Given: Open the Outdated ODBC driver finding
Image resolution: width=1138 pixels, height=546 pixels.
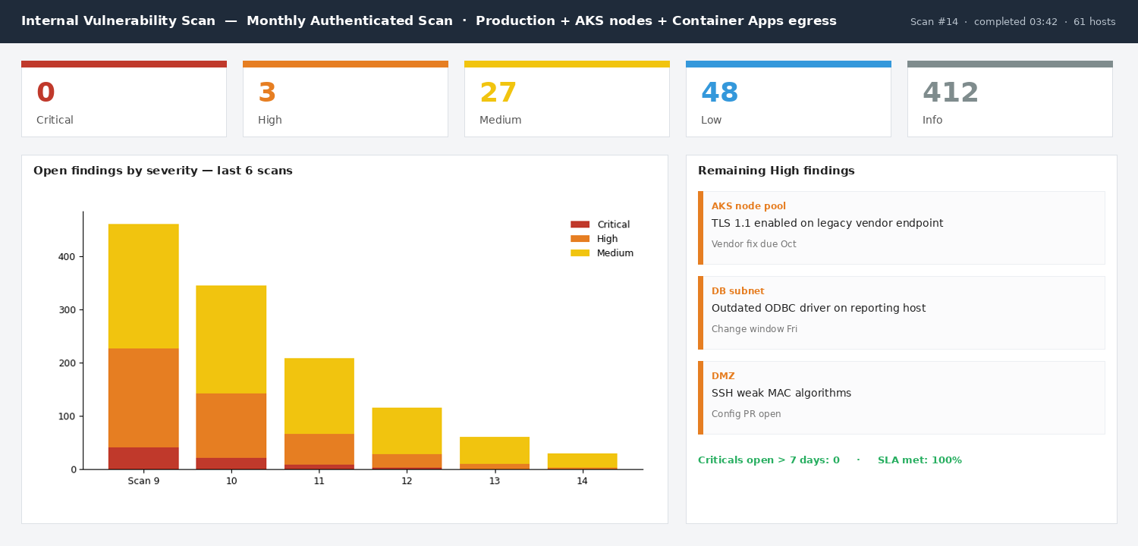Looking at the screenshot, I should click(901, 312).
